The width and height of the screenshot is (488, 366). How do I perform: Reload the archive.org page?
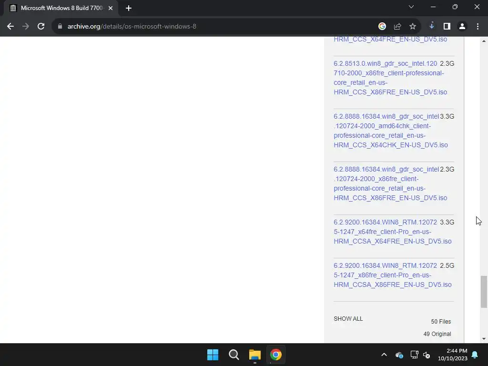41,27
